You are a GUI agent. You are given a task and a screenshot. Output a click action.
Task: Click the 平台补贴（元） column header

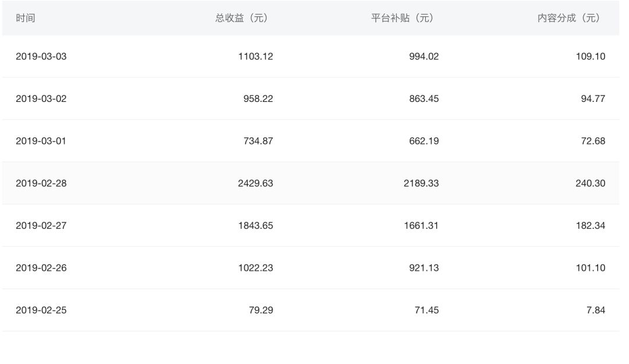pos(402,18)
